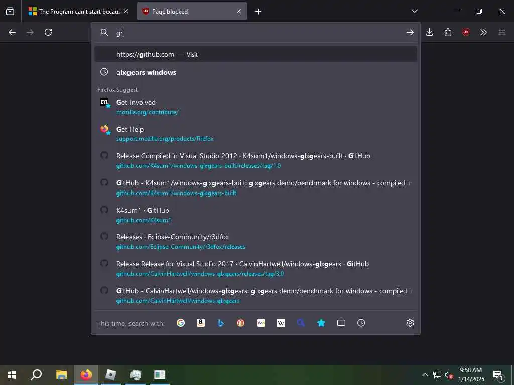Open the notification center icon
The width and height of the screenshot is (514, 385).
point(498,375)
